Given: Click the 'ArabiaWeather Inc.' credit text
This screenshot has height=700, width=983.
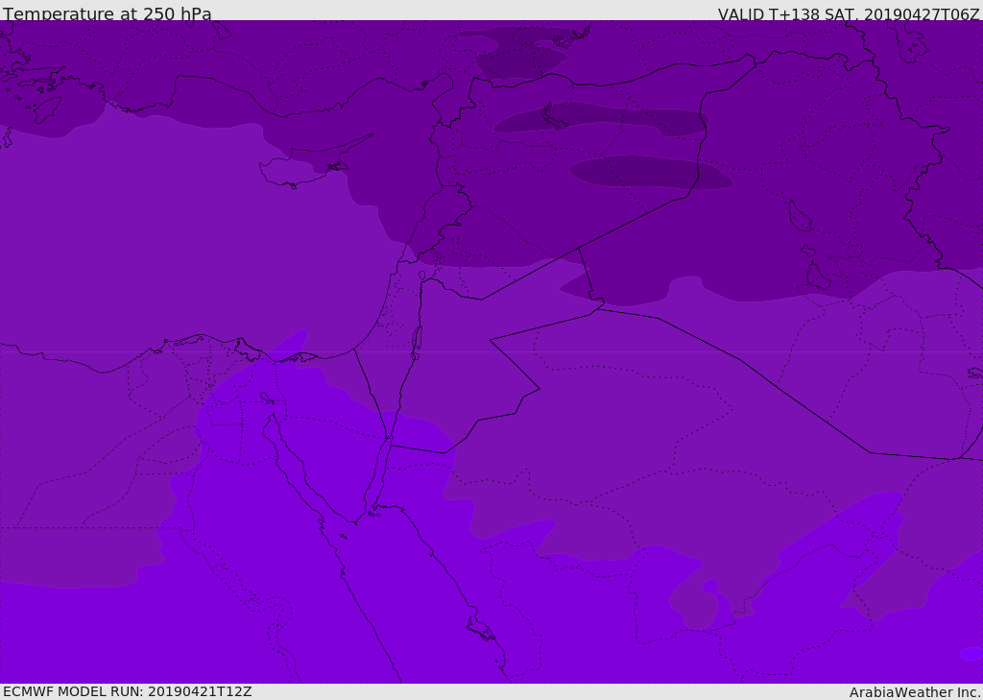Looking at the screenshot, I should [915, 692].
